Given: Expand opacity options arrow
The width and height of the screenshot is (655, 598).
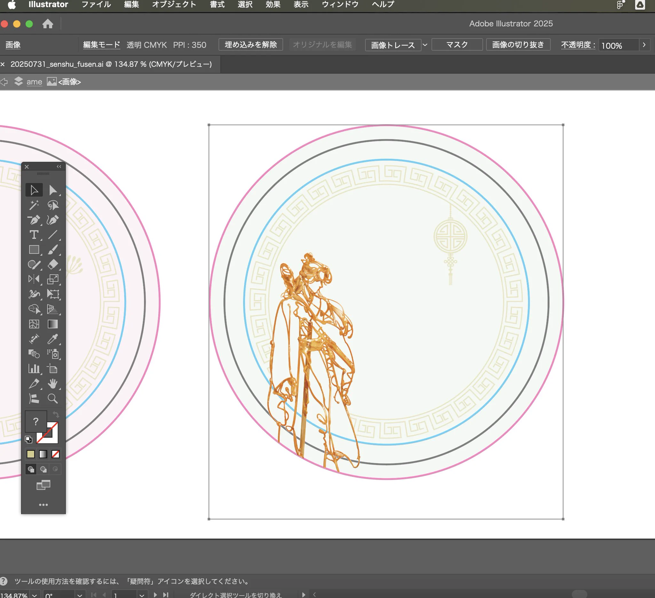Looking at the screenshot, I should click(x=644, y=45).
